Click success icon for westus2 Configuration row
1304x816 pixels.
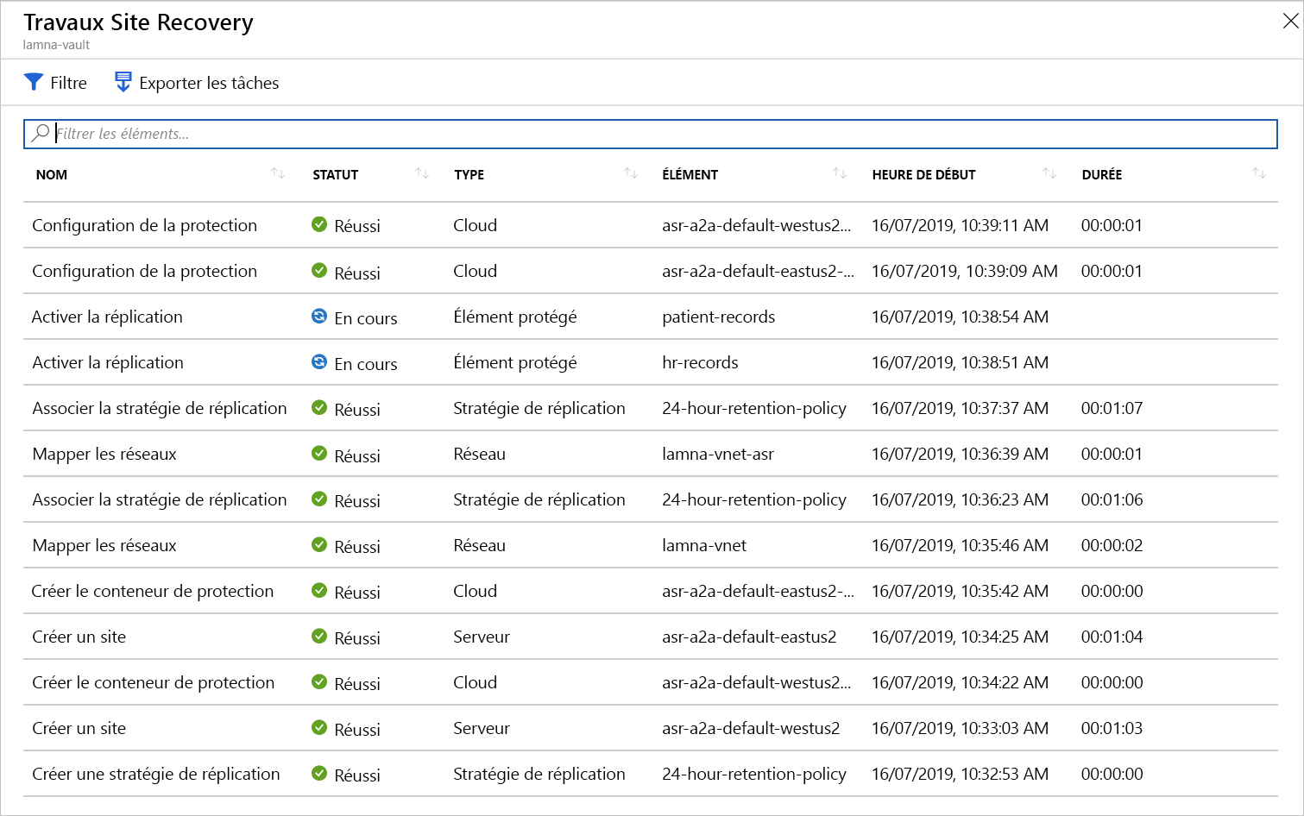click(x=319, y=224)
